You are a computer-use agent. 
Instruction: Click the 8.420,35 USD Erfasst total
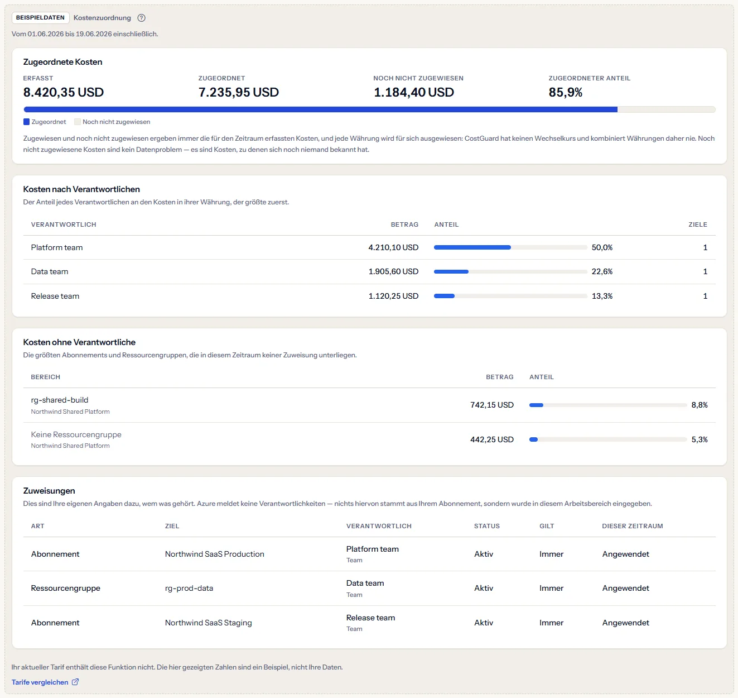[x=64, y=92]
